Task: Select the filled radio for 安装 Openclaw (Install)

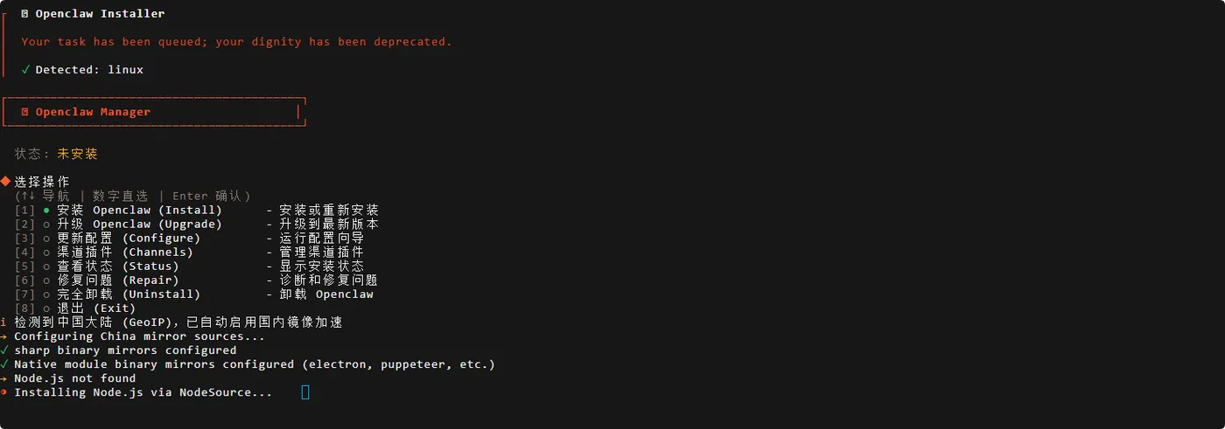Action: [46, 211]
